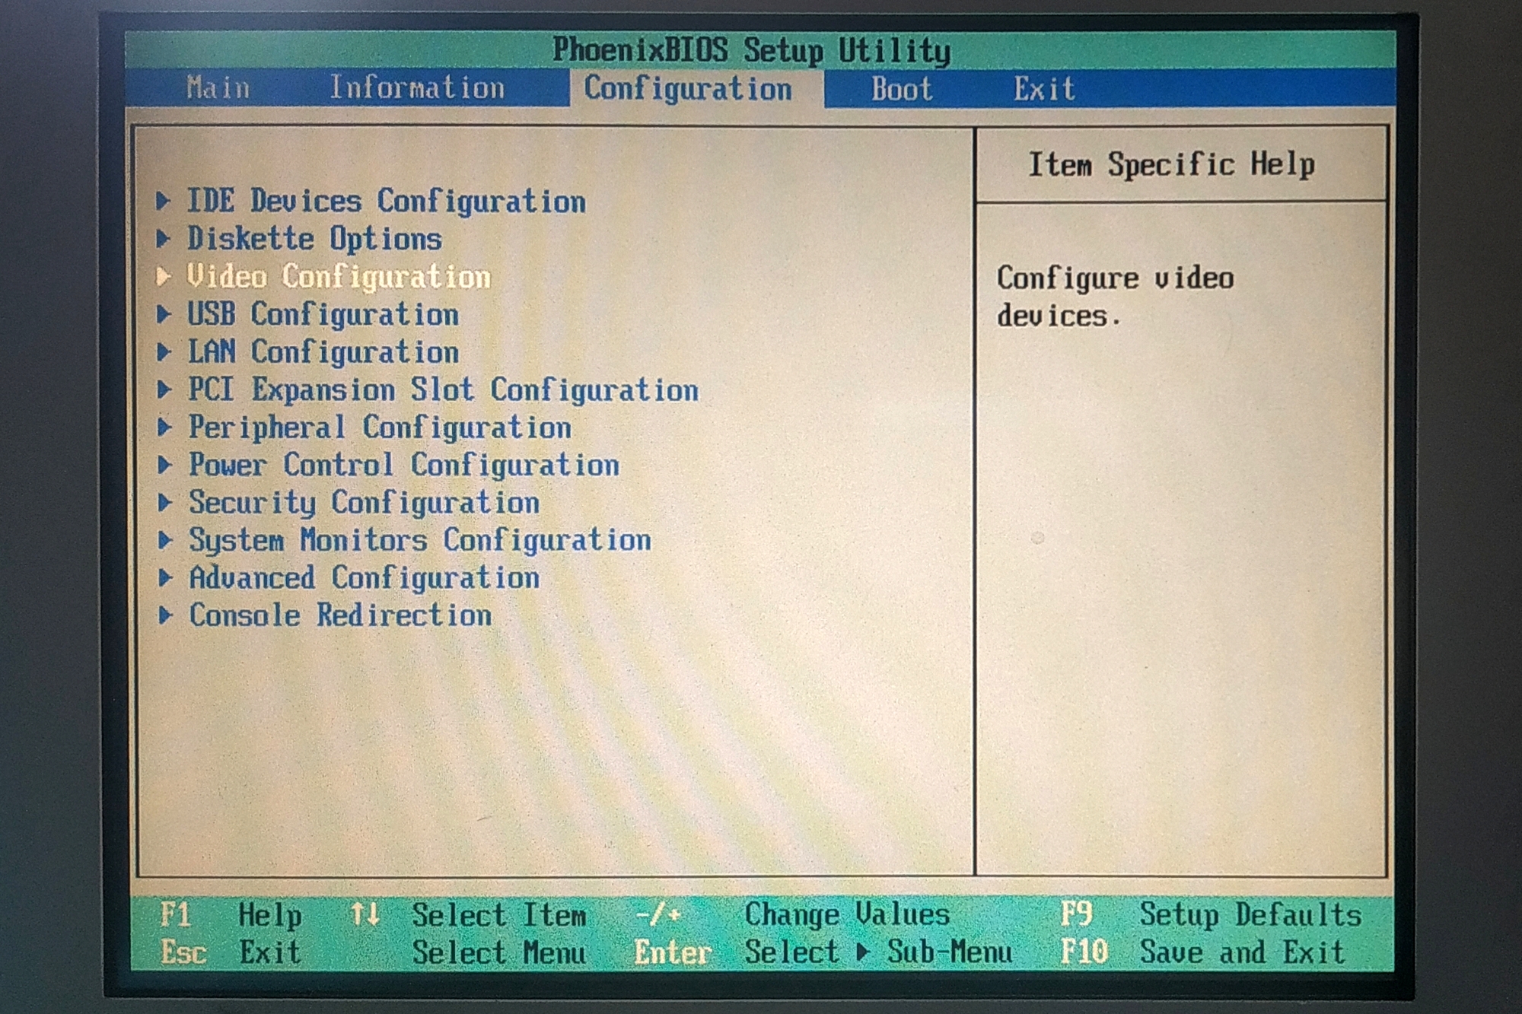Click arrow beside USB Configuration

point(163,314)
